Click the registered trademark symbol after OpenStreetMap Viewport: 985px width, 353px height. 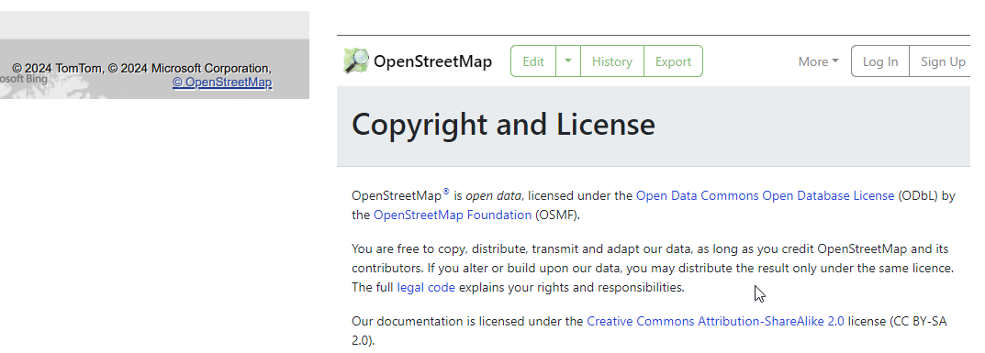pos(446,192)
